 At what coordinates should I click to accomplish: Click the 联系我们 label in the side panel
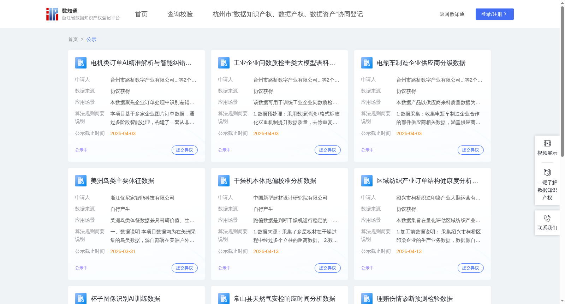pyautogui.click(x=547, y=228)
